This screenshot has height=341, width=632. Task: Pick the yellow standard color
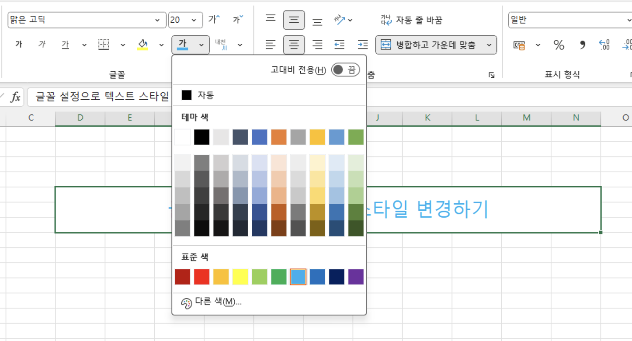240,277
